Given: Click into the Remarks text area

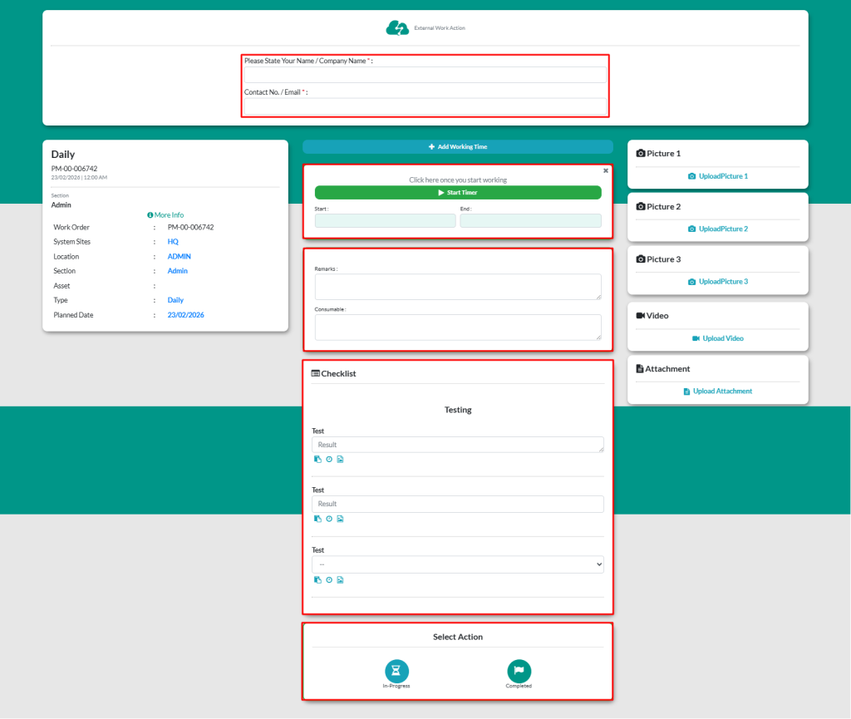Looking at the screenshot, I should click(457, 286).
